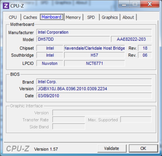Click the Chipset label
Screen dimensions: 162x156
(27, 48)
